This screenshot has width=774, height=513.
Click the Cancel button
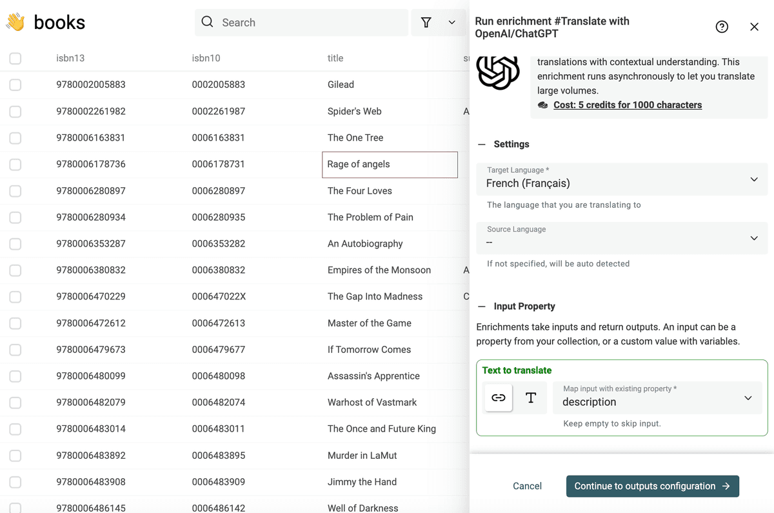point(527,486)
